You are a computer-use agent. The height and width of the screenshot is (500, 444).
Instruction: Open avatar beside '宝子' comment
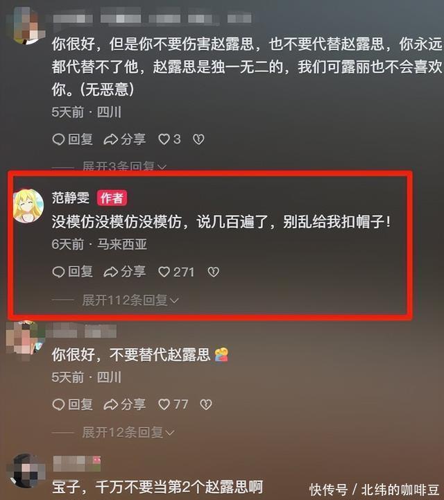coord(28,470)
